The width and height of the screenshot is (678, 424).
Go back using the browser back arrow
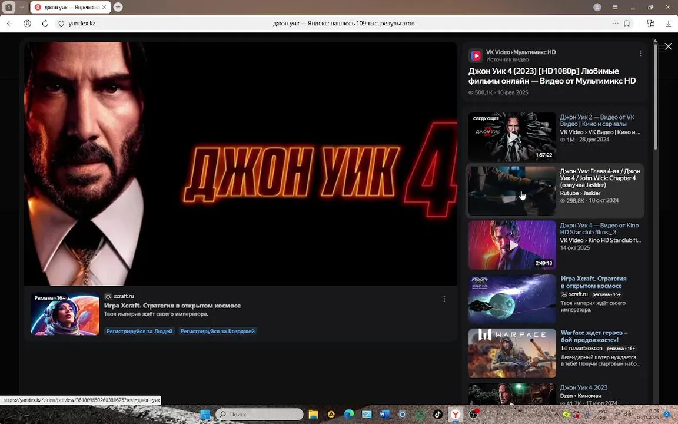pos(9,24)
